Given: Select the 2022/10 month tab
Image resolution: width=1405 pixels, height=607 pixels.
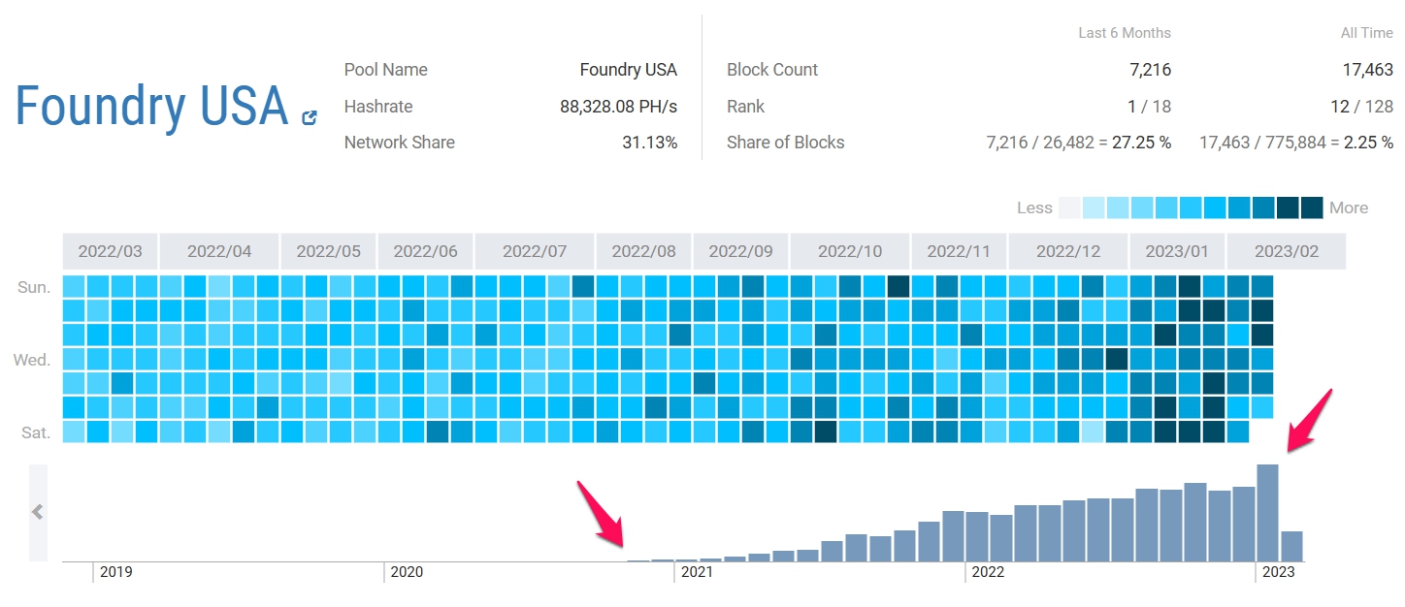Looking at the screenshot, I should 850,251.
